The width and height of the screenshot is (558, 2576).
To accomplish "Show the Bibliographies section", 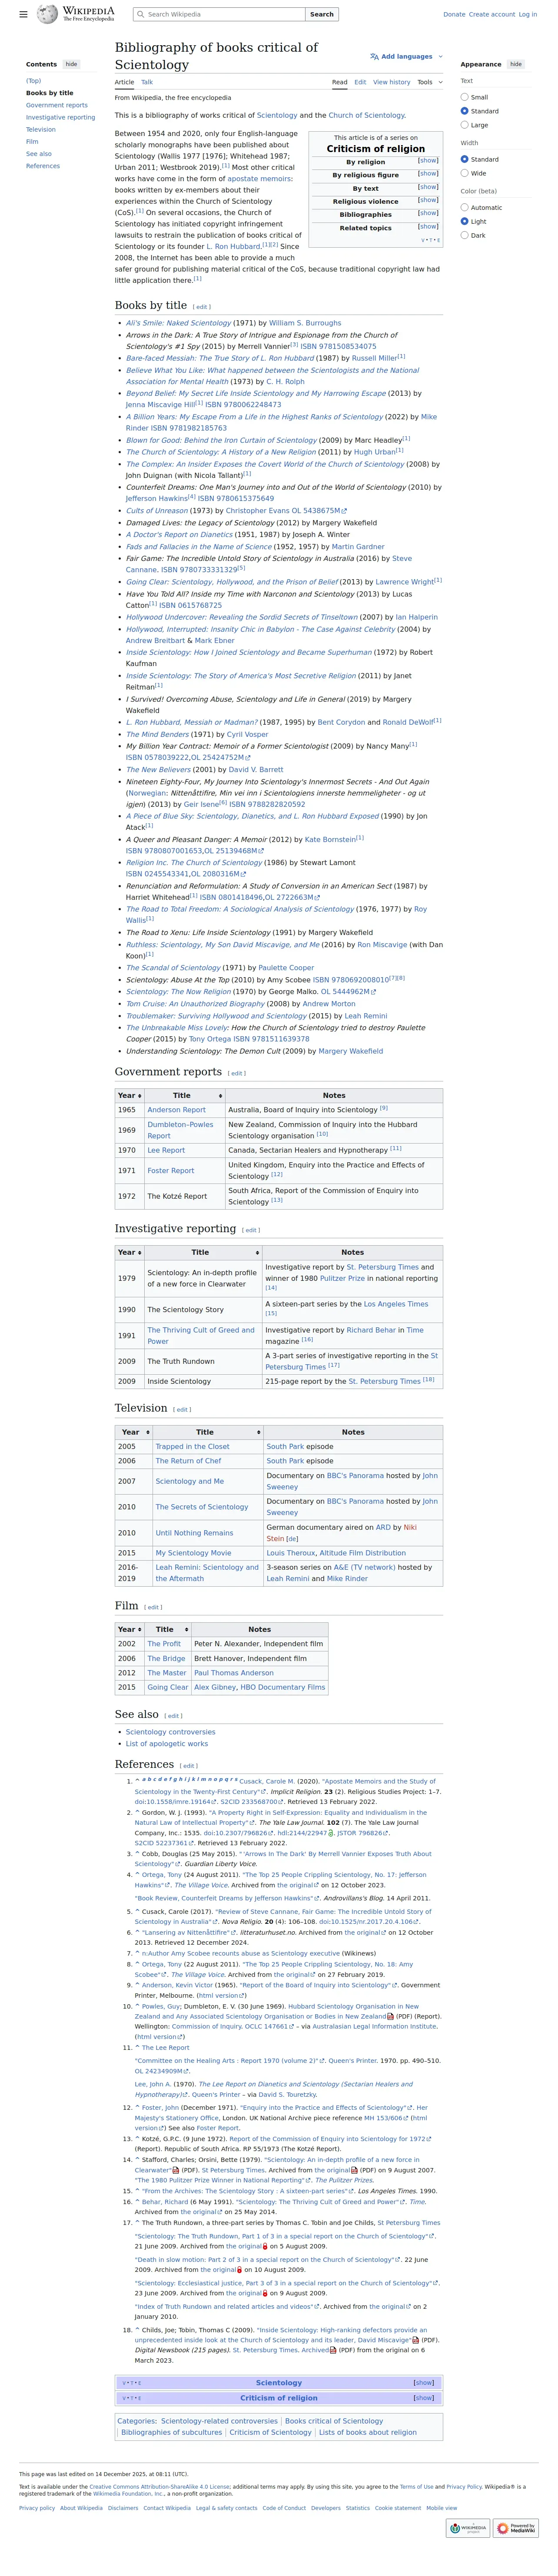I will (428, 213).
